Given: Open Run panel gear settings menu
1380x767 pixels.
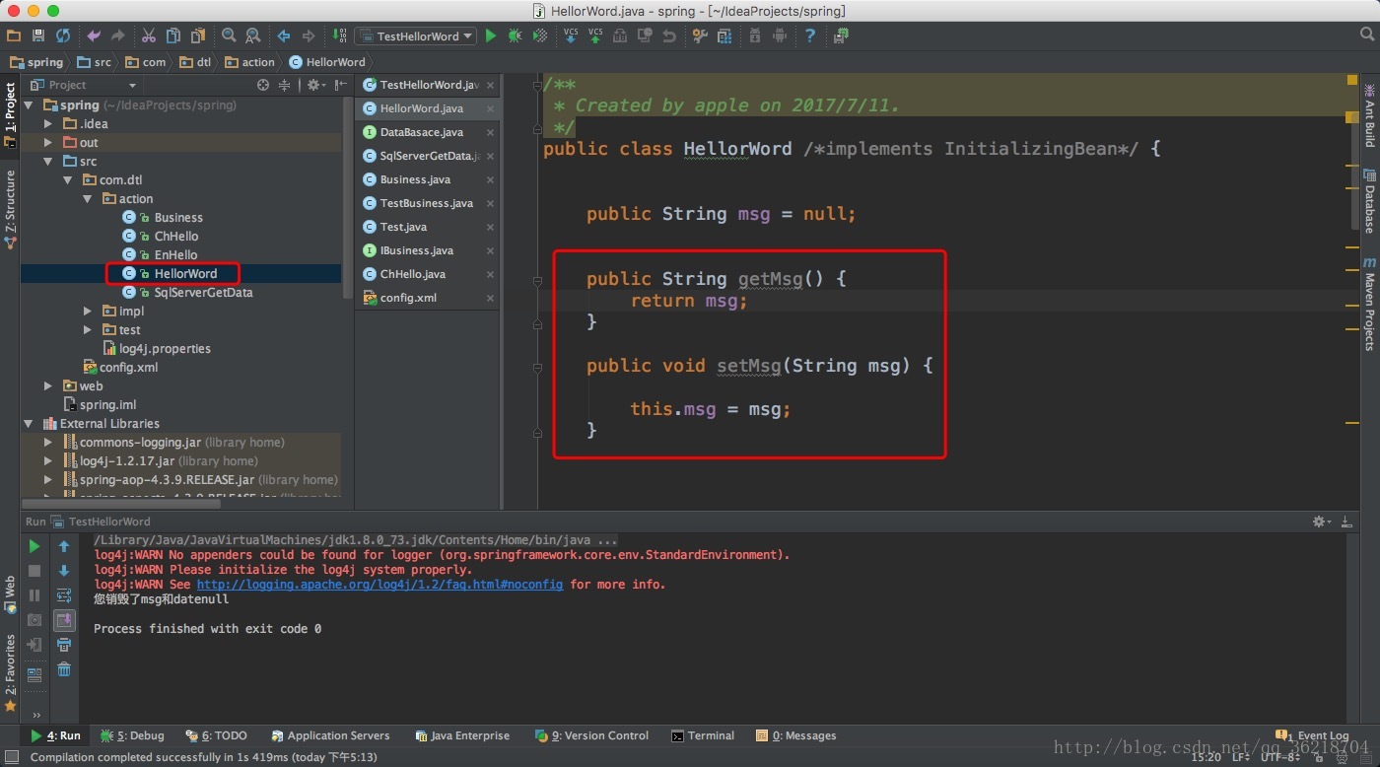Looking at the screenshot, I should 1321,521.
